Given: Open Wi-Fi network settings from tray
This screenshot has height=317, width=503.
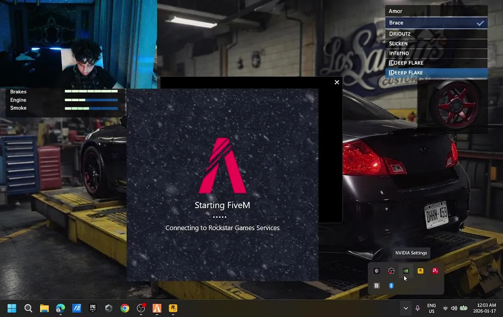Looking at the screenshot, I should click(445, 308).
